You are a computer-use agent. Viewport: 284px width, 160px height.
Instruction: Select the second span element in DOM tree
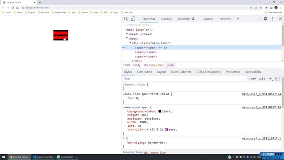point(146,52)
